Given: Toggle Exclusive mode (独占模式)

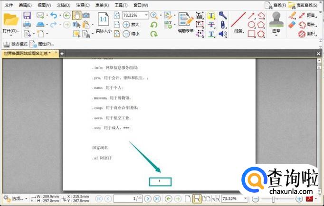Looking at the screenshot, I should 15,44.
